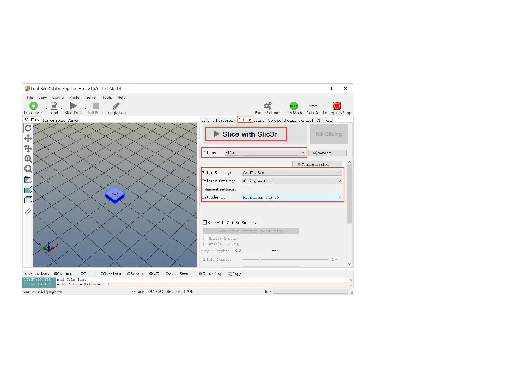Switch to Easy Mode
Image resolution: width=532 pixels, height=376 pixels.
pyautogui.click(x=293, y=106)
